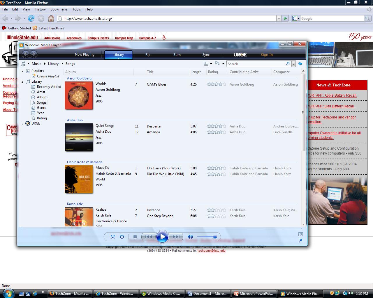Screen dimensions: 373x298
Task: Click the Genre icon in the library tree
Action: [34, 108]
